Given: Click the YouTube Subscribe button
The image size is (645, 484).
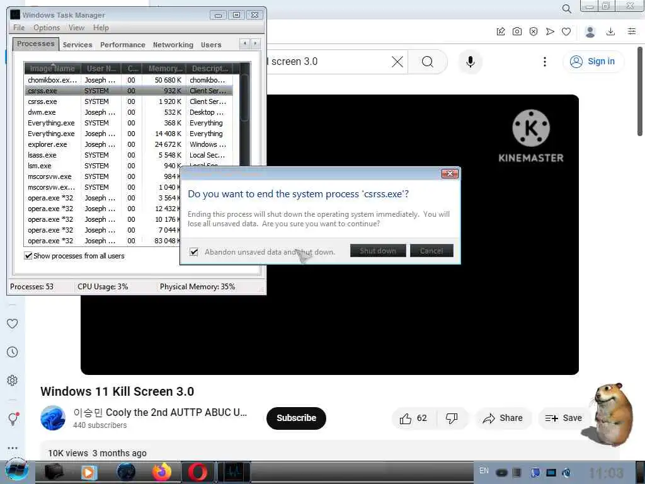Looking at the screenshot, I should coord(296,418).
